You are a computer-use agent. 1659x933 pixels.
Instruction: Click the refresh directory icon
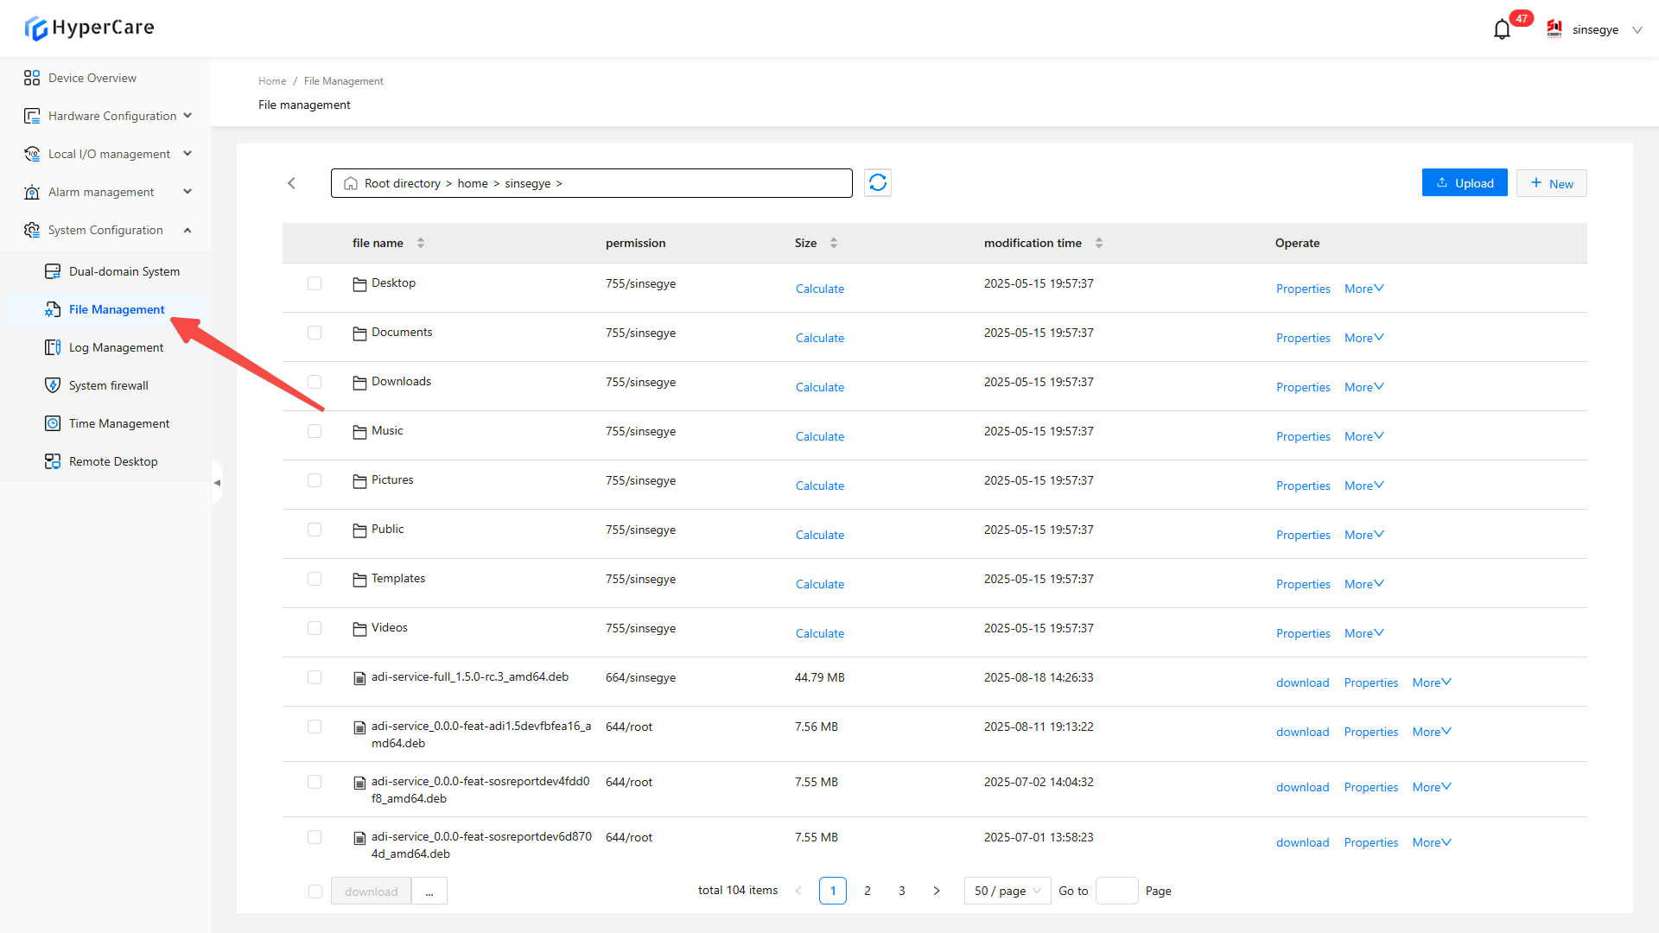coord(877,183)
